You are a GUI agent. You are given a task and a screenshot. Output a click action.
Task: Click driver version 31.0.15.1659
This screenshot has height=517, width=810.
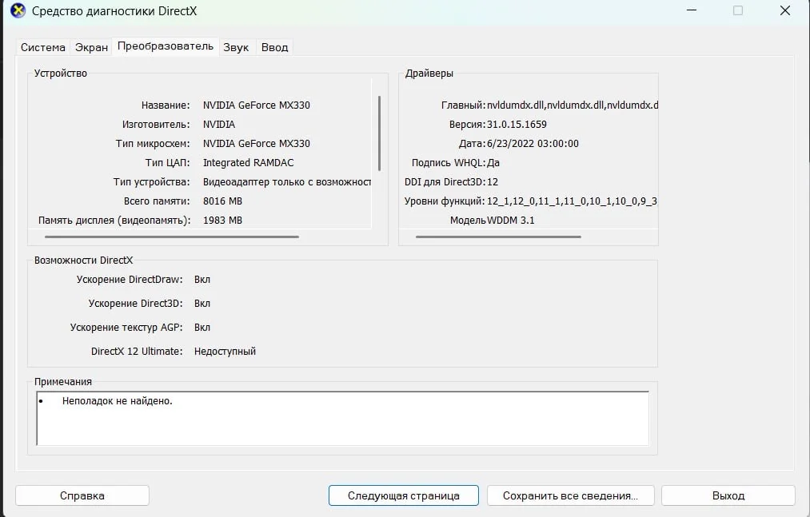tap(517, 124)
